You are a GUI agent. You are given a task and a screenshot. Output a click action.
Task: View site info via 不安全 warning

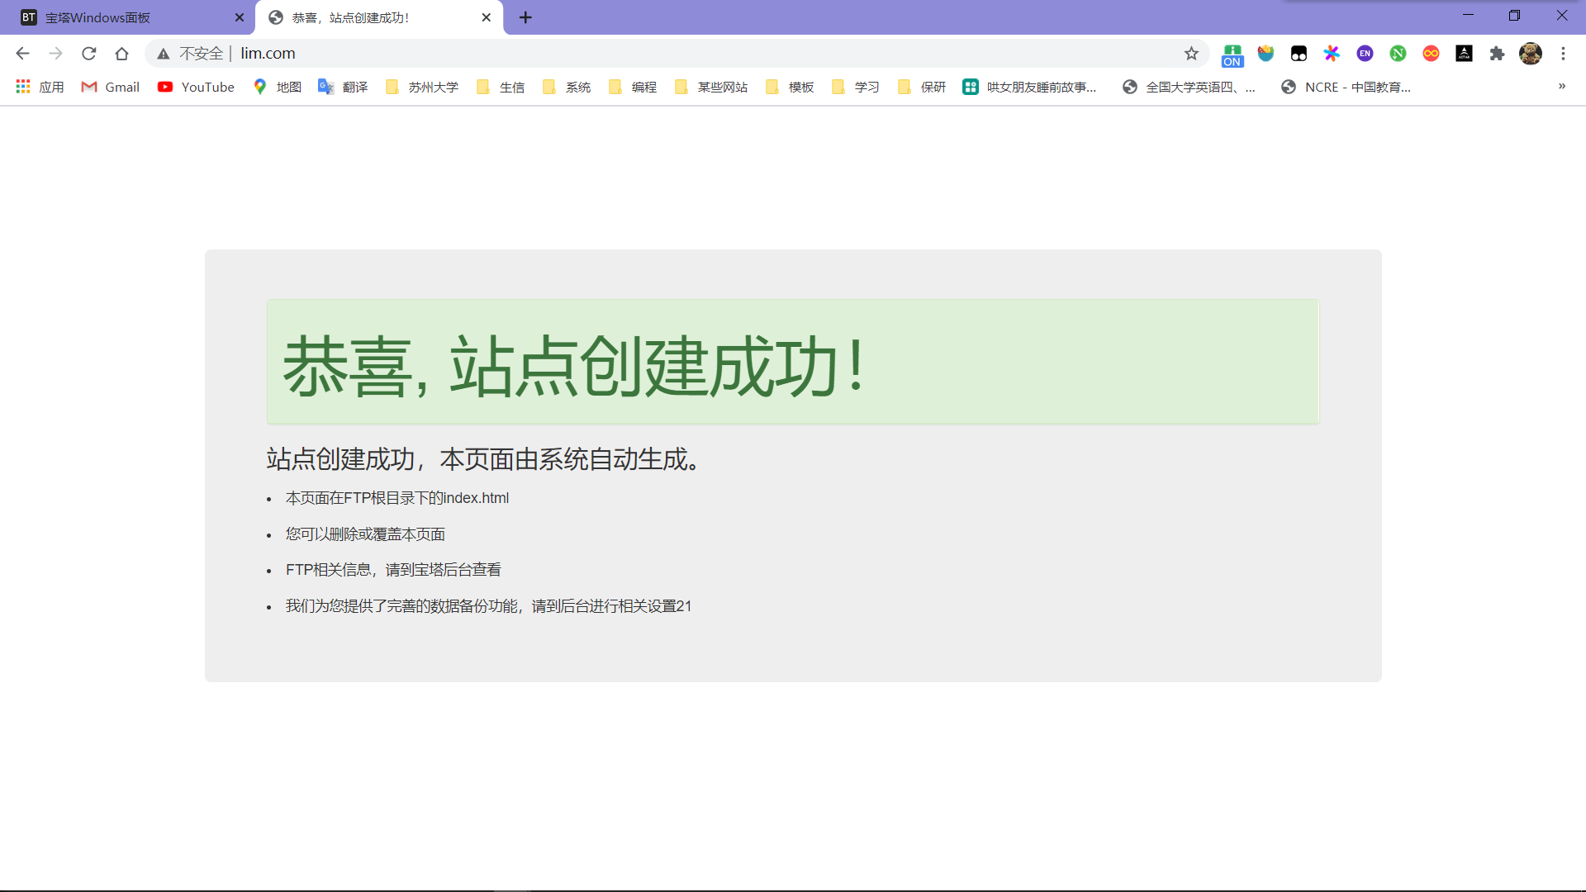pyautogui.click(x=190, y=54)
